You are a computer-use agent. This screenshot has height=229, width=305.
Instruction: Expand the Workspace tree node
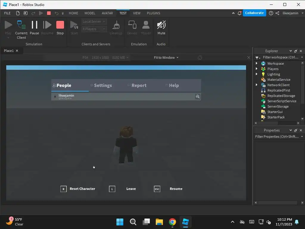tap(256, 63)
